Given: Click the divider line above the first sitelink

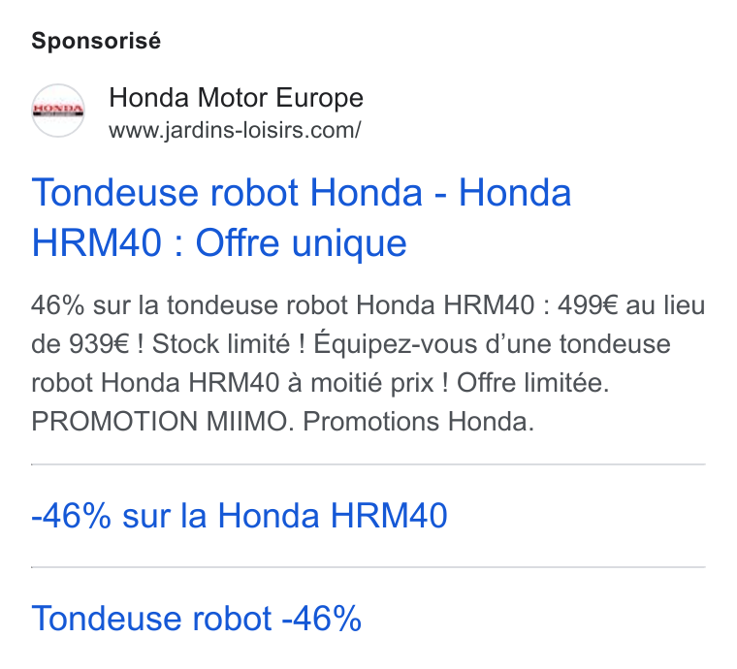Looking at the screenshot, I should (368, 464).
